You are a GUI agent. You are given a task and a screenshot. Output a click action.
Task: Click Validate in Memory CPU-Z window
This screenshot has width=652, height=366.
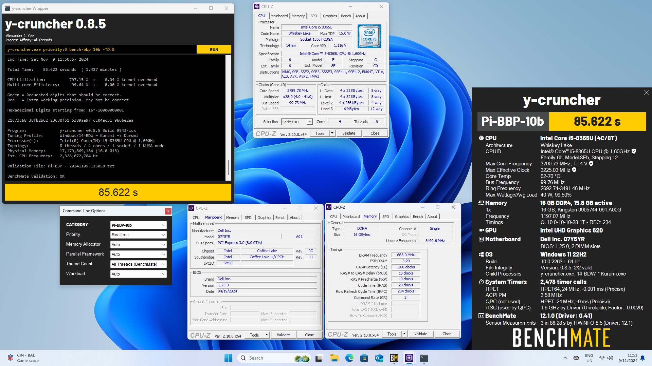[x=421, y=334]
